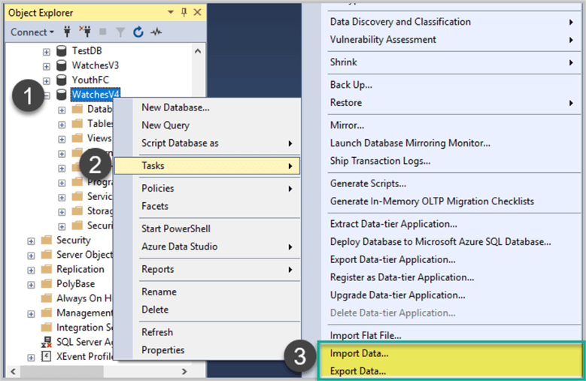Close the Object Explorer panel
The height and width of the screenshot is (381, 586).
pos(197,12)
